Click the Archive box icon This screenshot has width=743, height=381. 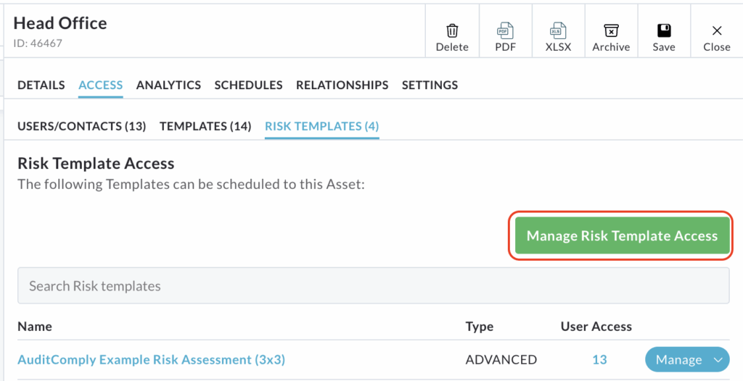pos(611,31)
